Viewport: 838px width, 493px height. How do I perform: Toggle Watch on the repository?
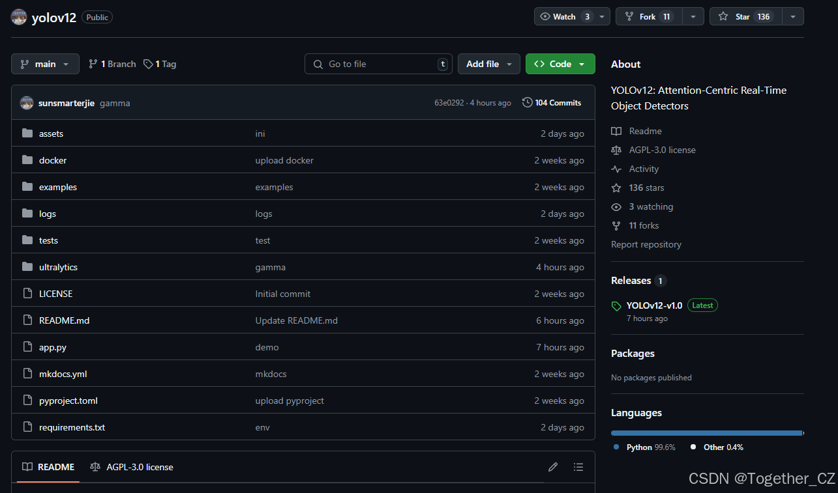point(566,16)
